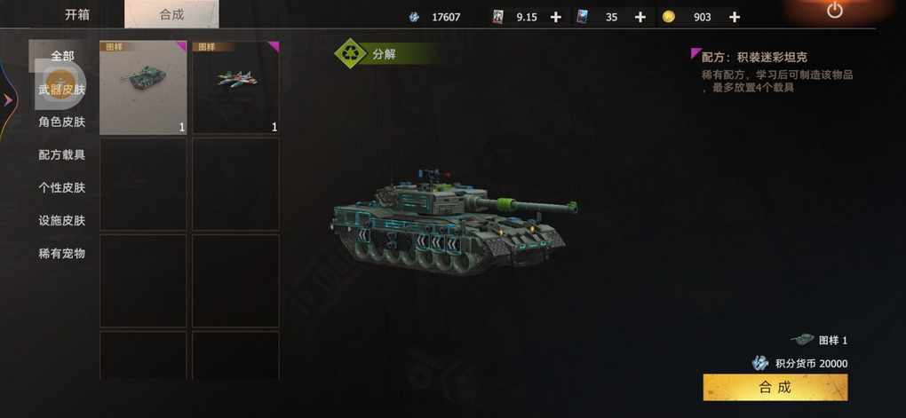This screenshot has width=906, height=418.
Task: Show the 稀有宠物 category
Action: pyautogui.click(x=62, y=254)
